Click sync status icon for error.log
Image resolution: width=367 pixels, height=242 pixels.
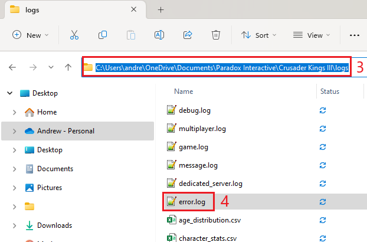tap(323, 202)
